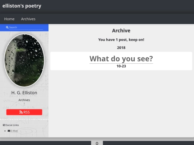The height and width of the screenshot is (145, 194).
Task: Click the sidebar Archives label
Action: tap(24, 100)
